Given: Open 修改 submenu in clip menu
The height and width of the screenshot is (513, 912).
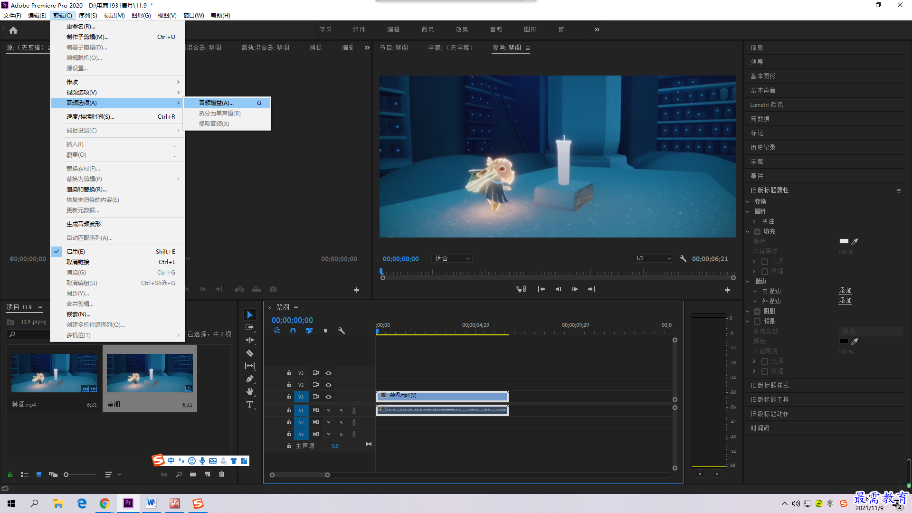Looking at the screenshot, I should pyautogui.click(x=118, y=82).
